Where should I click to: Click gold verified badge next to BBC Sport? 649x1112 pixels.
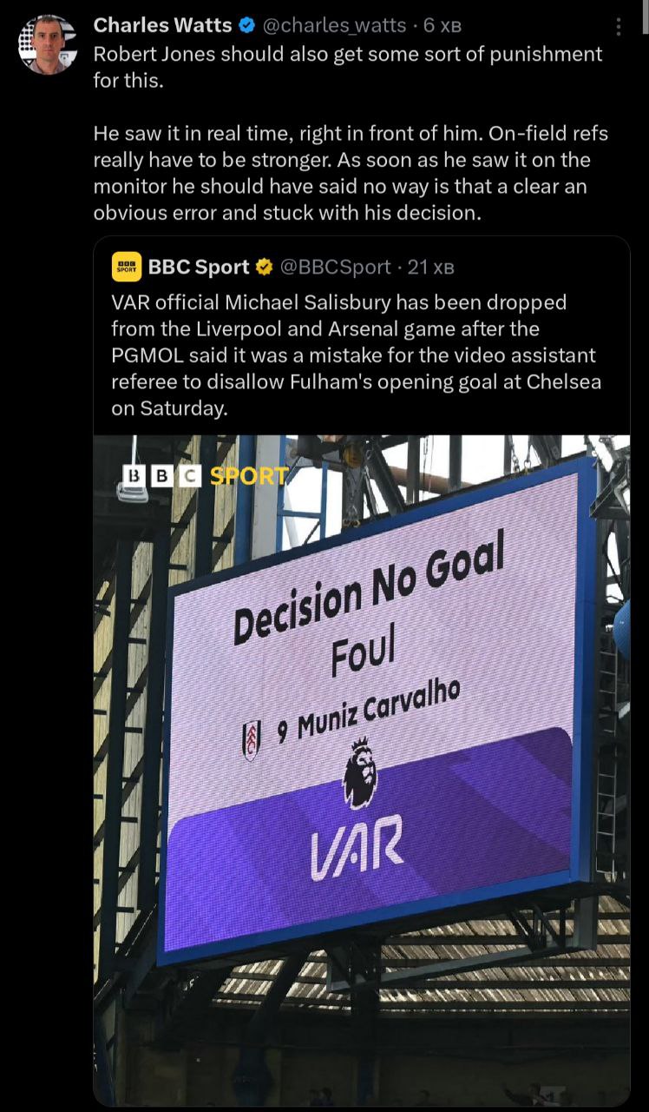pyautogui.click(x=263, y=268)
